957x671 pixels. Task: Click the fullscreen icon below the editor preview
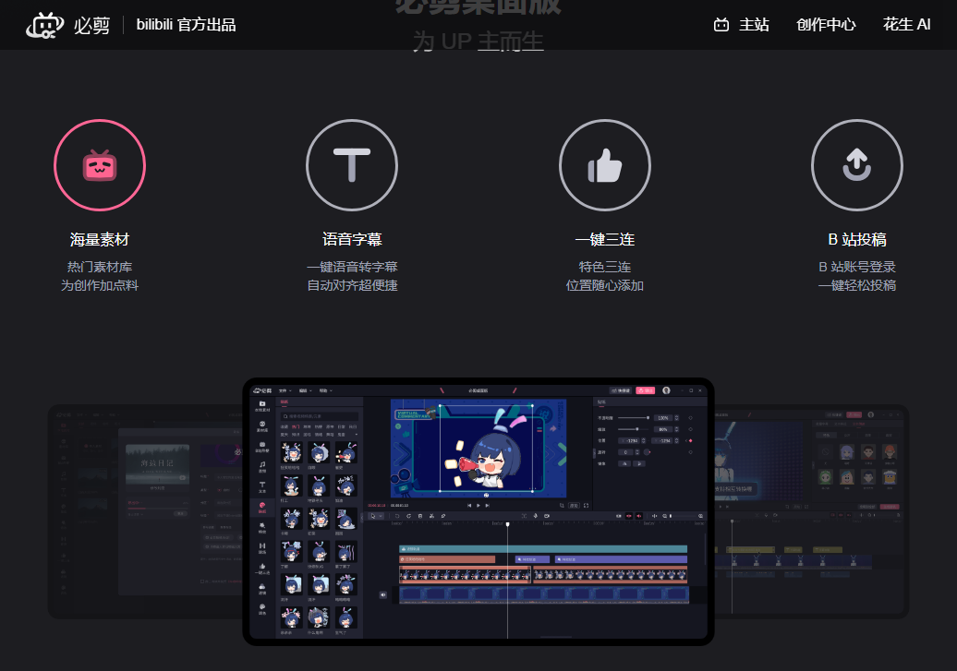point(586,505)
